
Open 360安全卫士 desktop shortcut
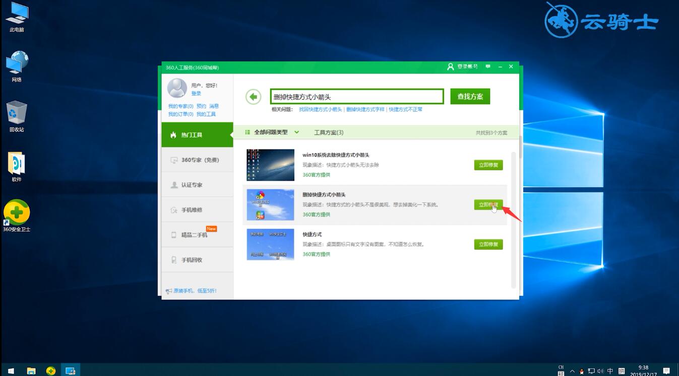[17, 216]
